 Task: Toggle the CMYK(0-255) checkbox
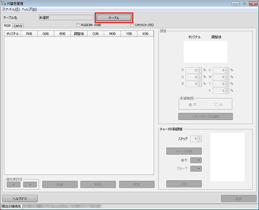[x=132, y=25]
